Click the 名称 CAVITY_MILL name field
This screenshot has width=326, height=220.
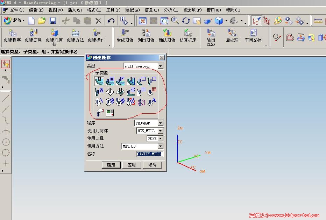[150, 154]
